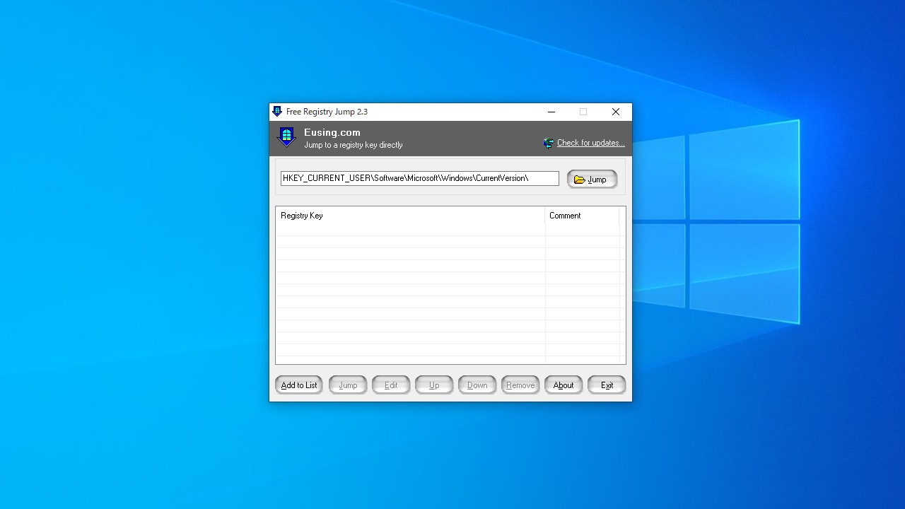Click the Remove button
Viewport: 905px width, 509px height.
520,385
